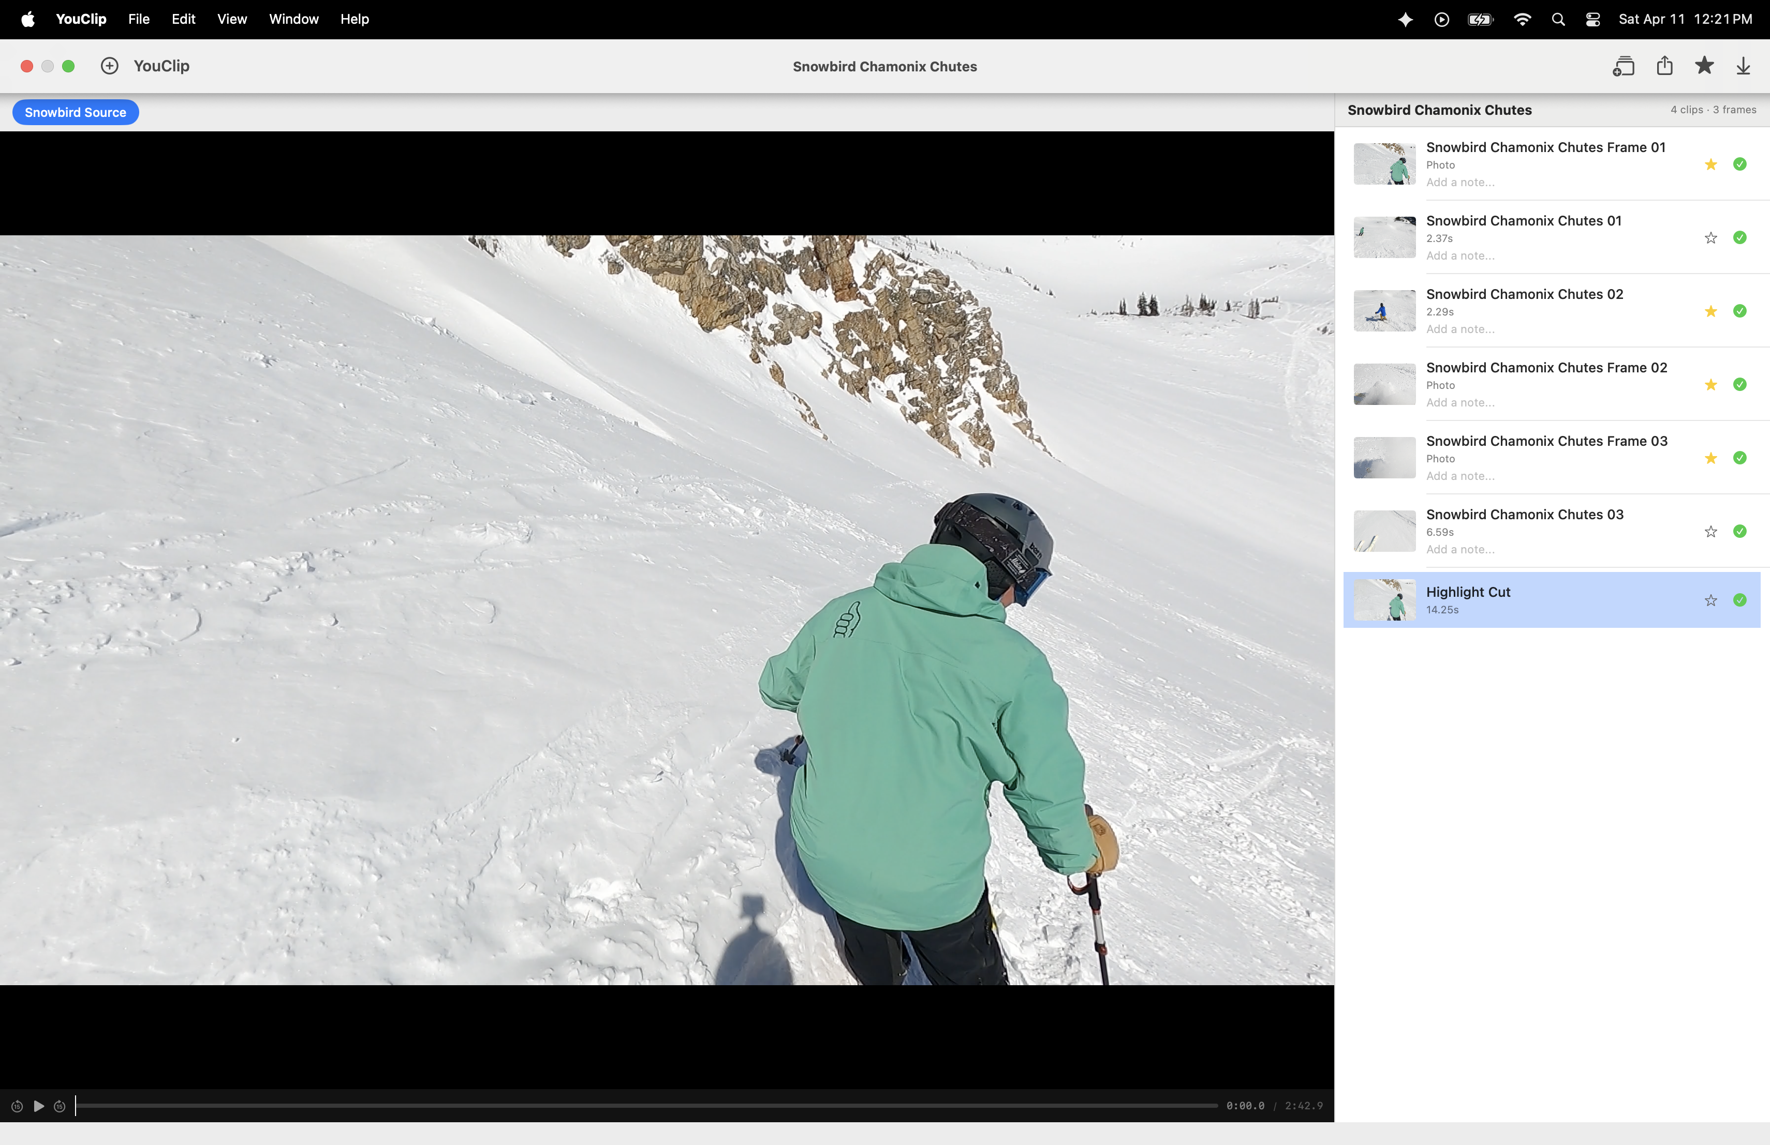1770x1145 pixels.
Task: Unstar the Snowbird Chamonix Chutes Frame 02 photo
Action: point(1710,385)
